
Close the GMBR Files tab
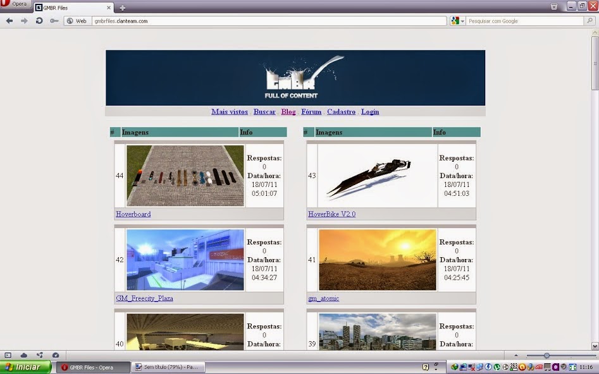click(108, 8)
